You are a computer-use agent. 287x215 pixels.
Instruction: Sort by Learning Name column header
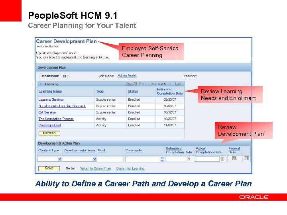point(50,92)
